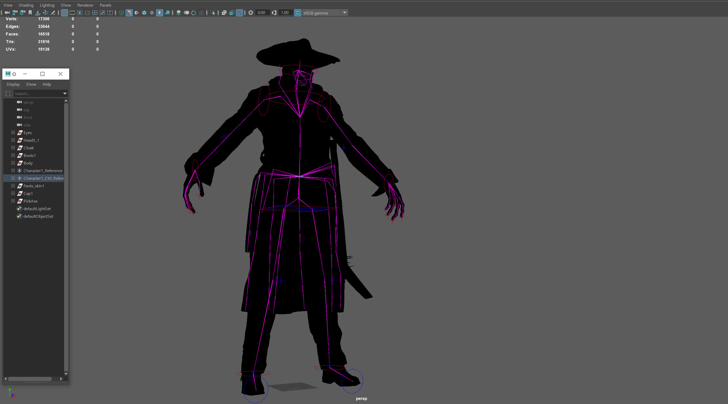The height and width of the screenshot is (404, 728).
Task: Open the Shading menu
Action: click(x=26, y=5)
